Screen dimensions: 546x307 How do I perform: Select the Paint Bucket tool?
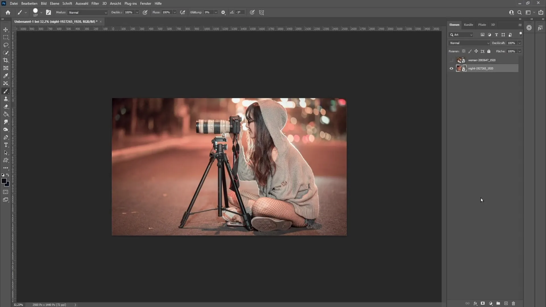point(6,114)
